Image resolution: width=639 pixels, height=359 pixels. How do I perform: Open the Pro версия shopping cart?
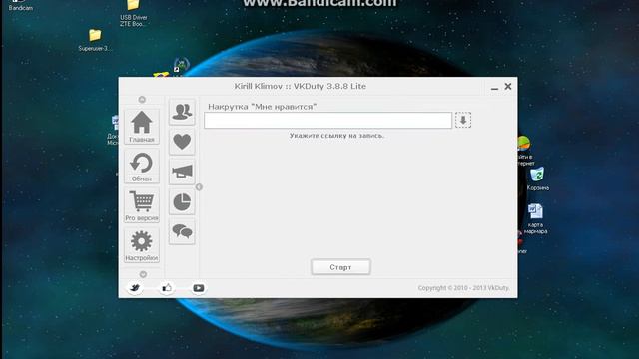pos(142,205)
